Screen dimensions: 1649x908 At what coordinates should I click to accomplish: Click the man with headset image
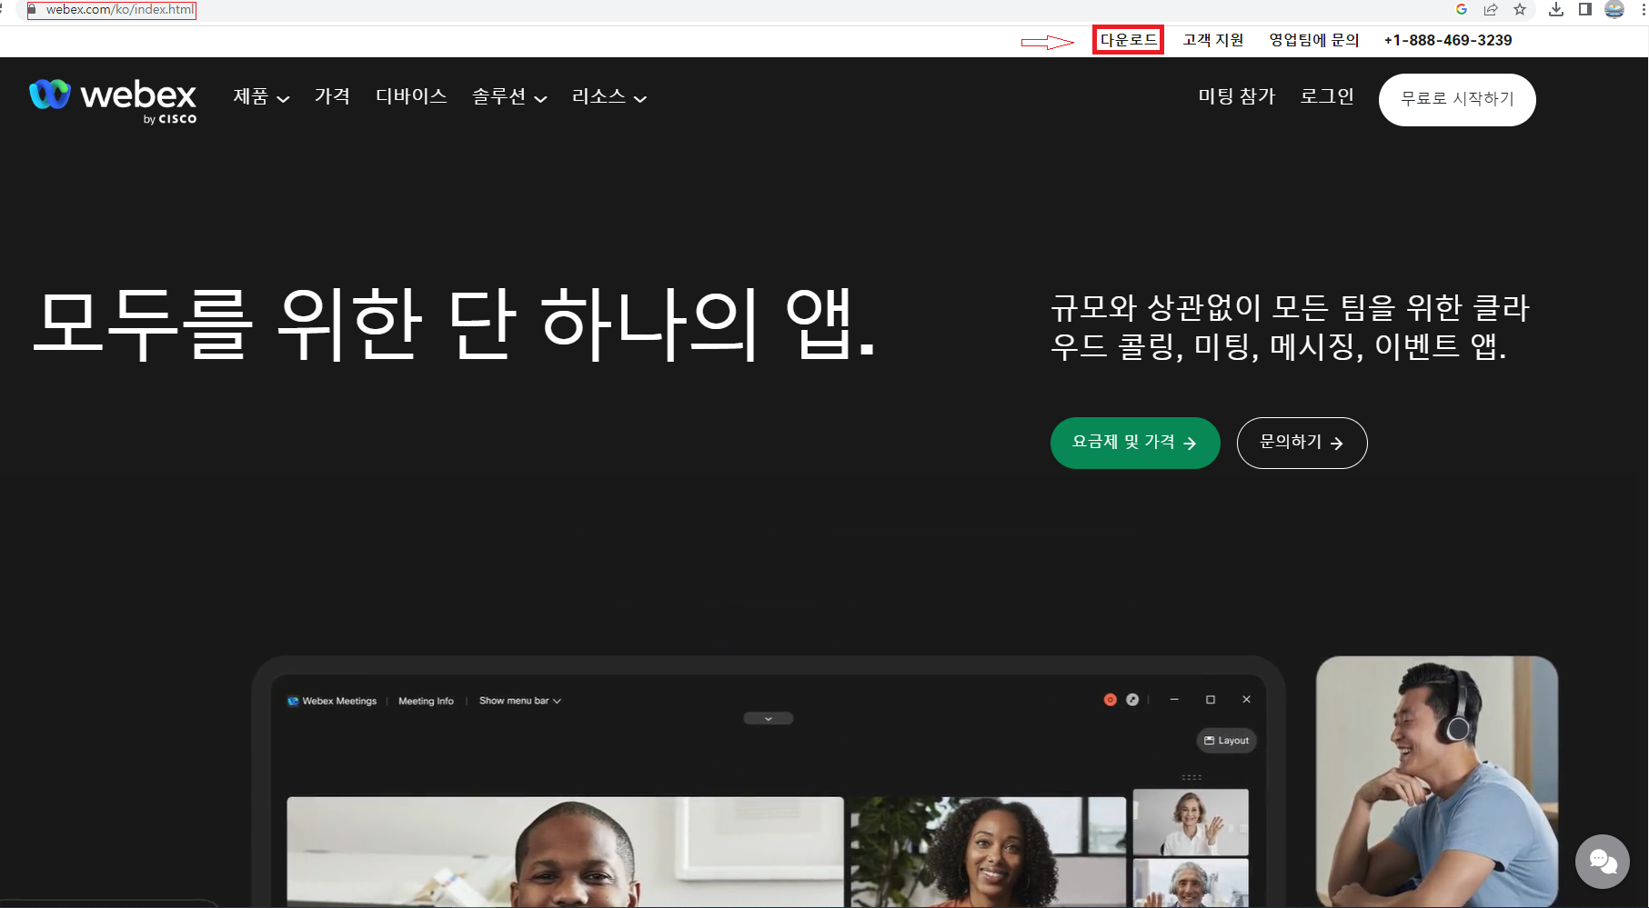[1437, 782]
